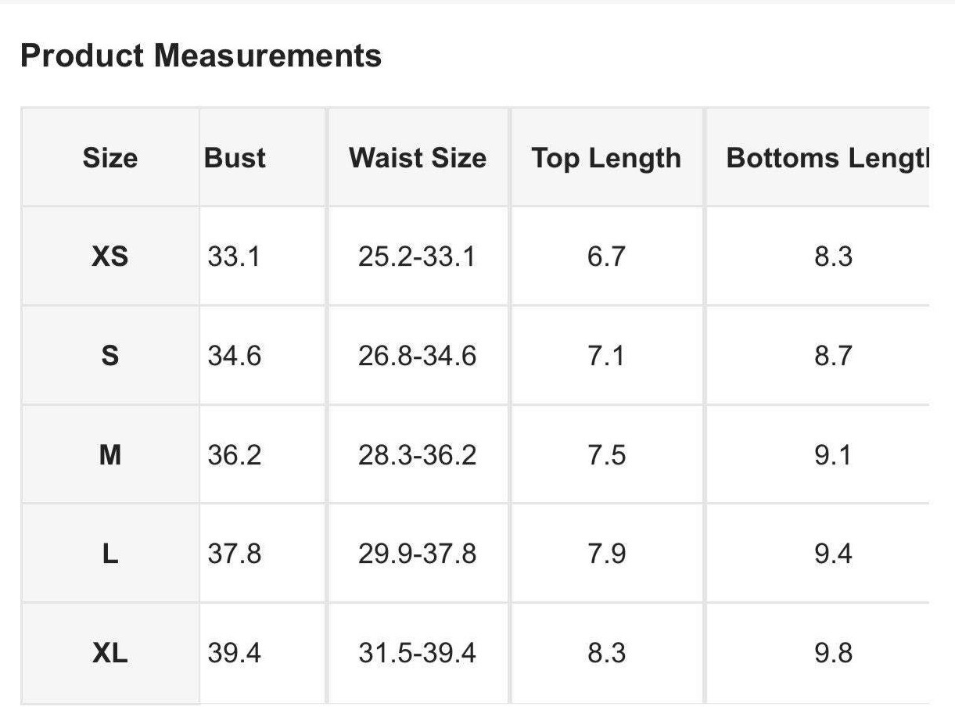Click the 6.7 top length for XS
The width and height of the screenshot is (955, 710).
[606, 256]
